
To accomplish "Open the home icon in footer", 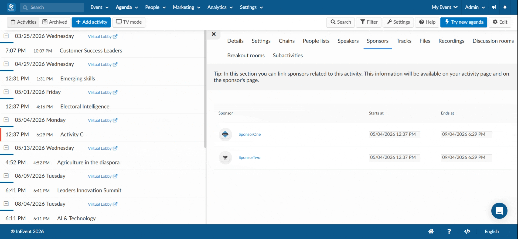I will click(x=431, y=231).
